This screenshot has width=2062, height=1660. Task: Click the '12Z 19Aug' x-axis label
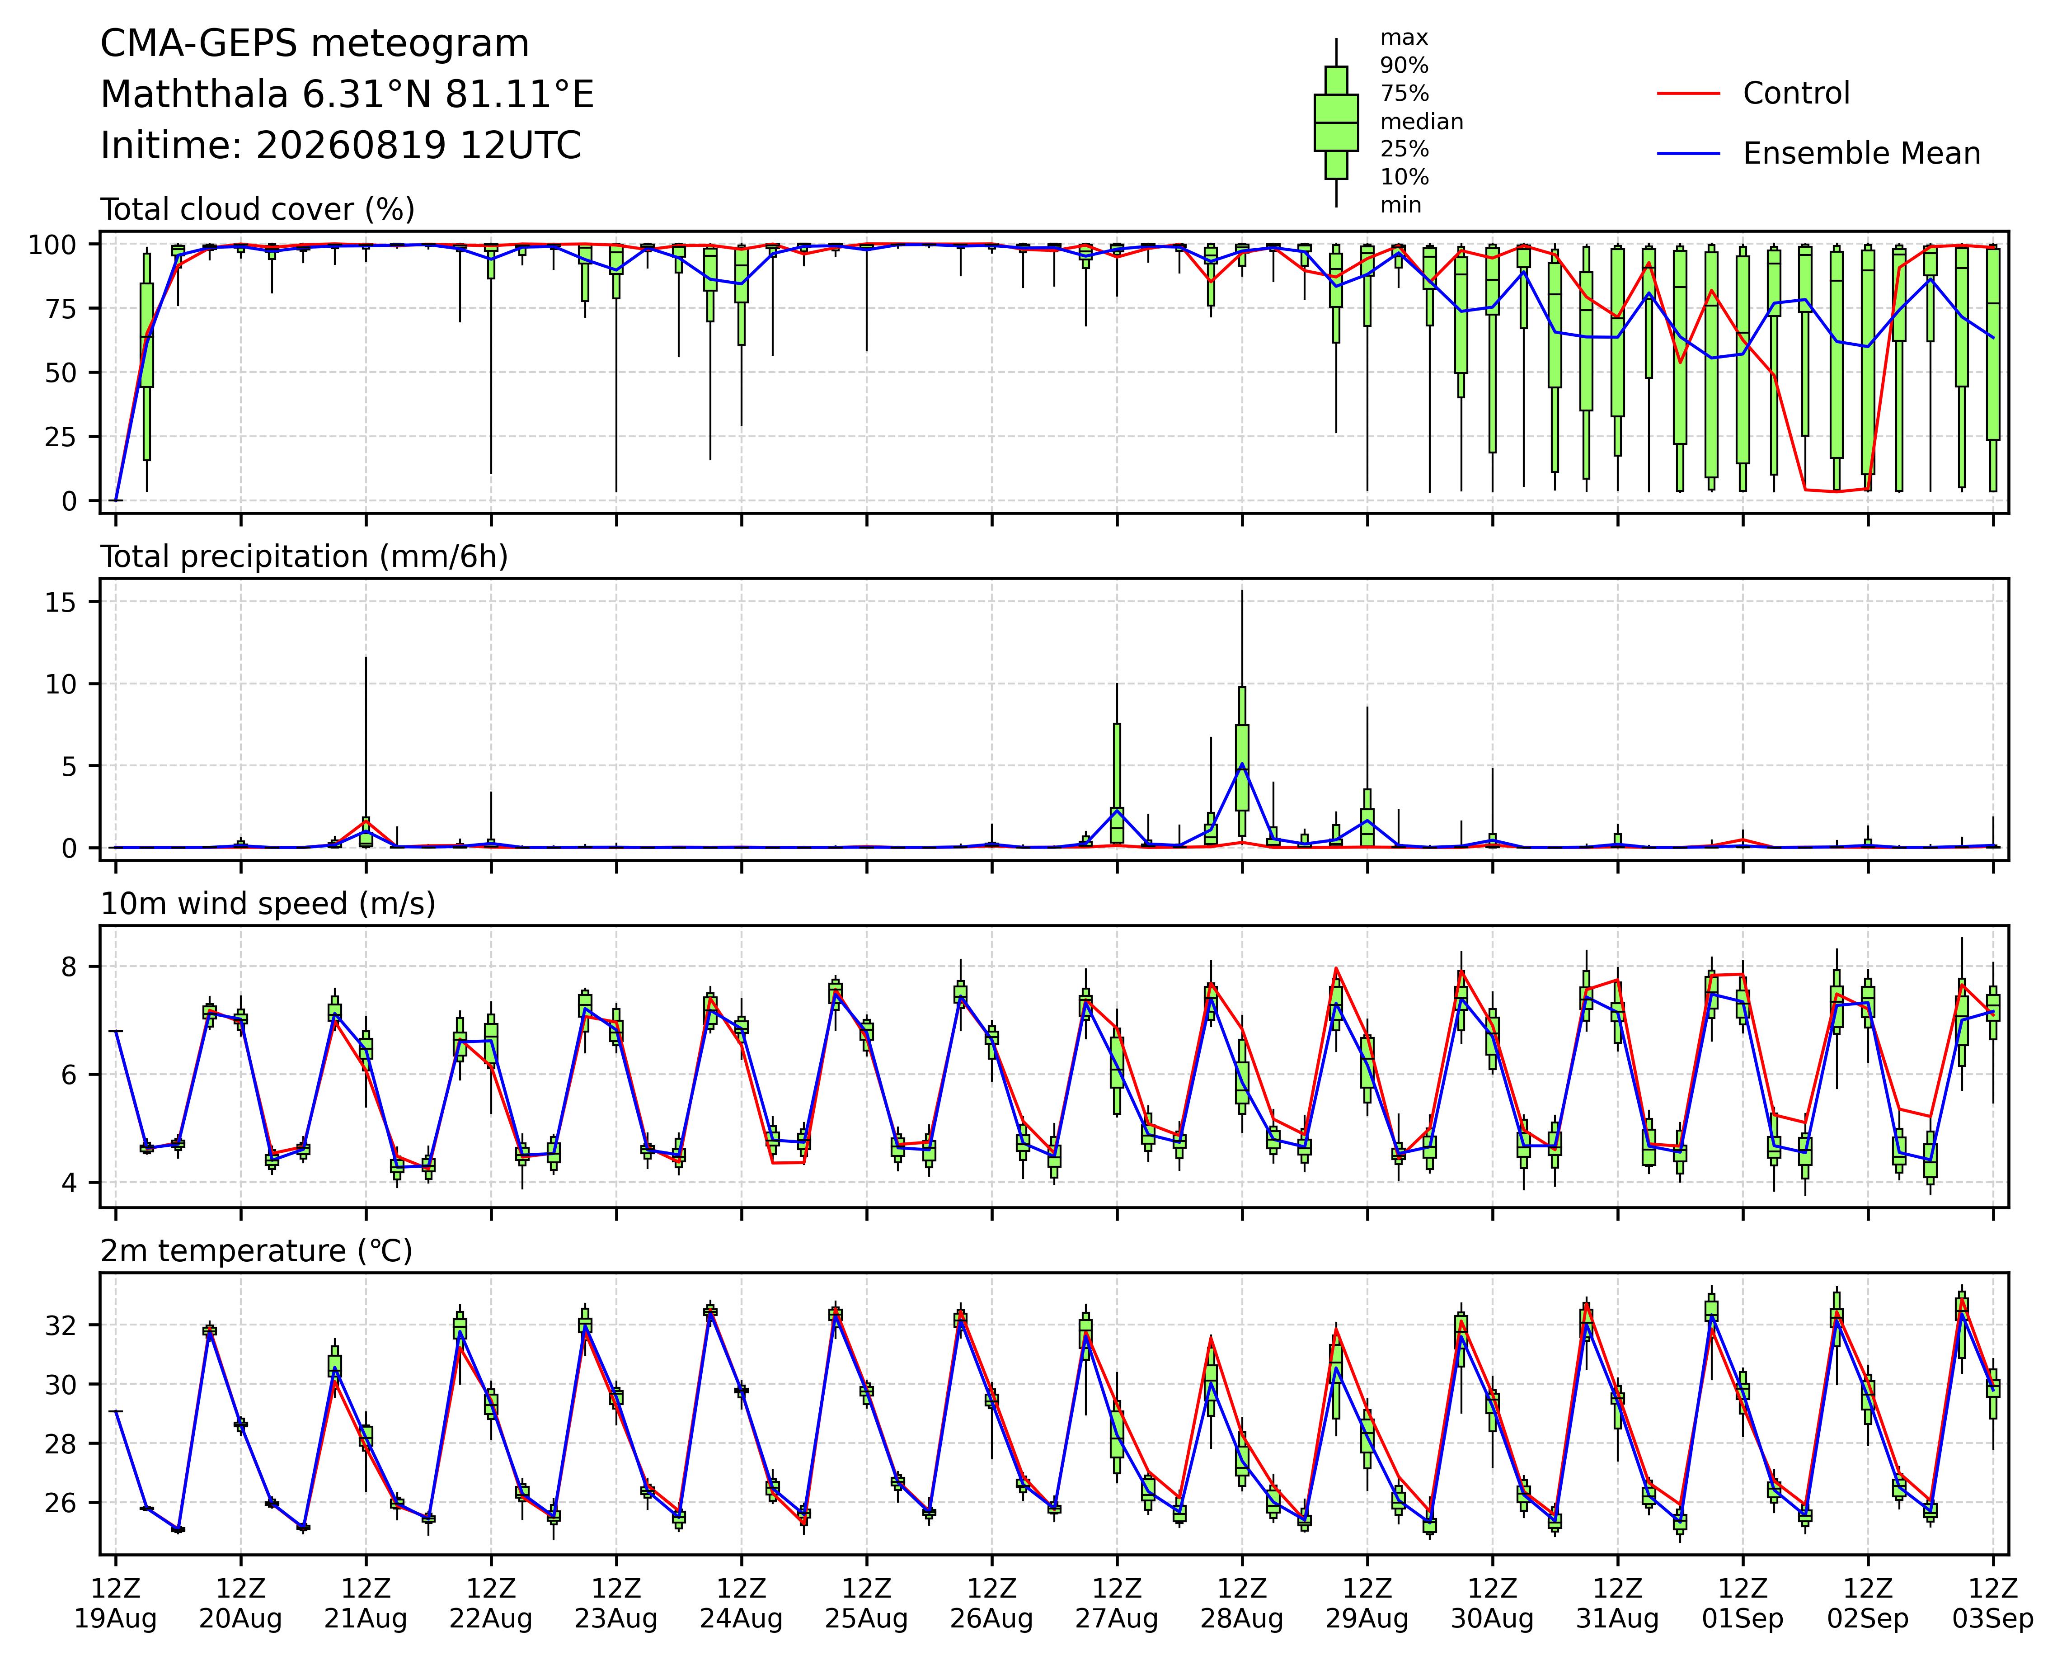(x=116, y=1604)
